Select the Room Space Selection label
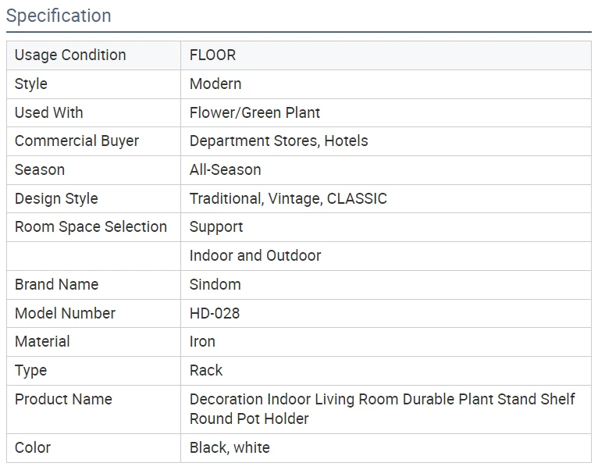Viewport: 598px width, 470px height. tap(91, 227)
